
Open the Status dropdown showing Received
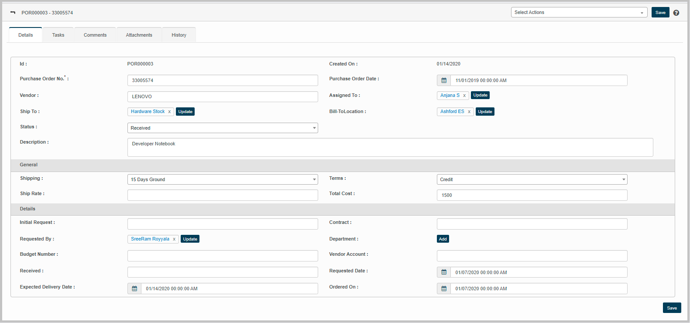223,128
